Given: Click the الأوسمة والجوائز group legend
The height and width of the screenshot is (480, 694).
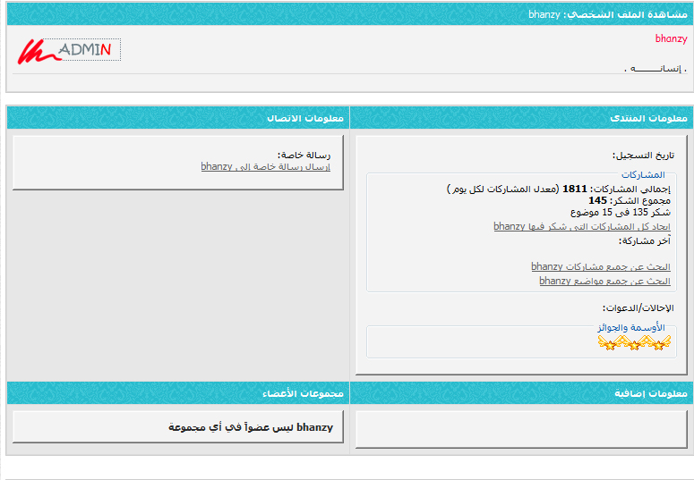Looking at the screenshot, I should [x=631, y=328].
